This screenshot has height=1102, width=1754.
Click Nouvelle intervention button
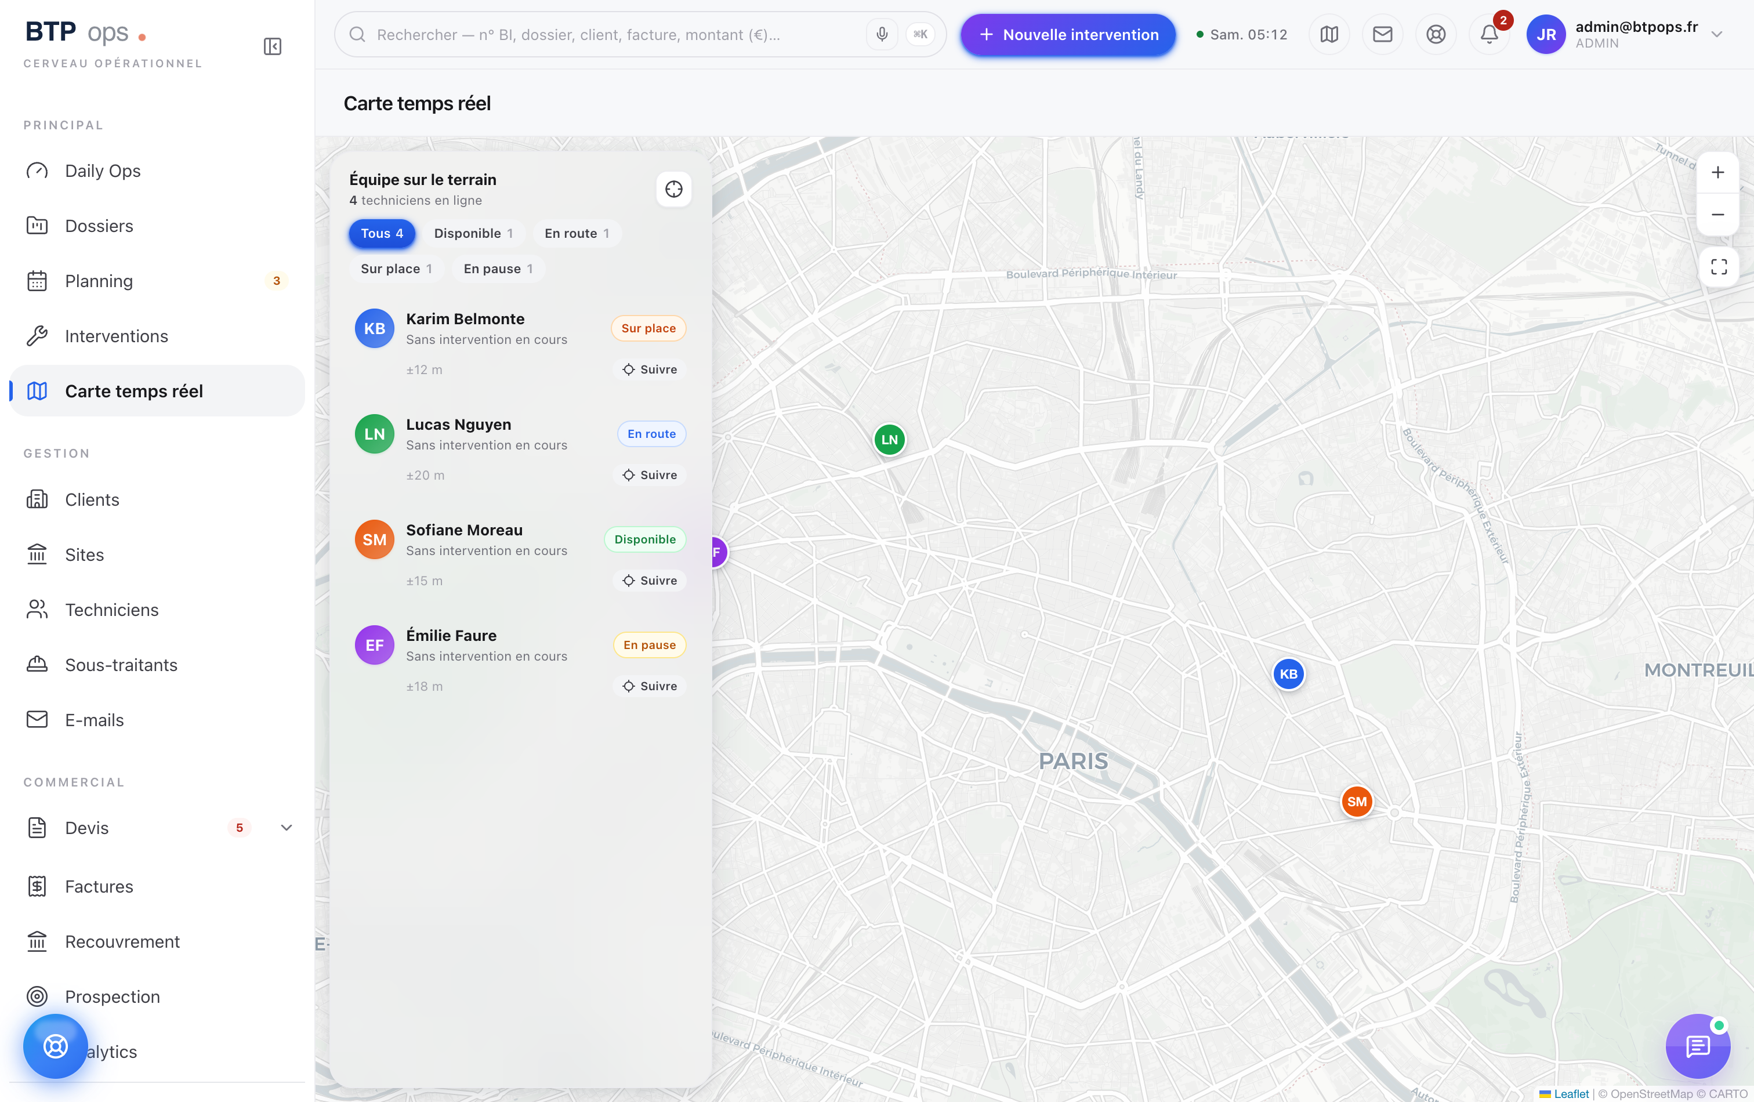1068,34
